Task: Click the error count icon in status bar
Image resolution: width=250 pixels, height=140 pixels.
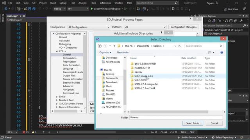Action: point(24,132)
